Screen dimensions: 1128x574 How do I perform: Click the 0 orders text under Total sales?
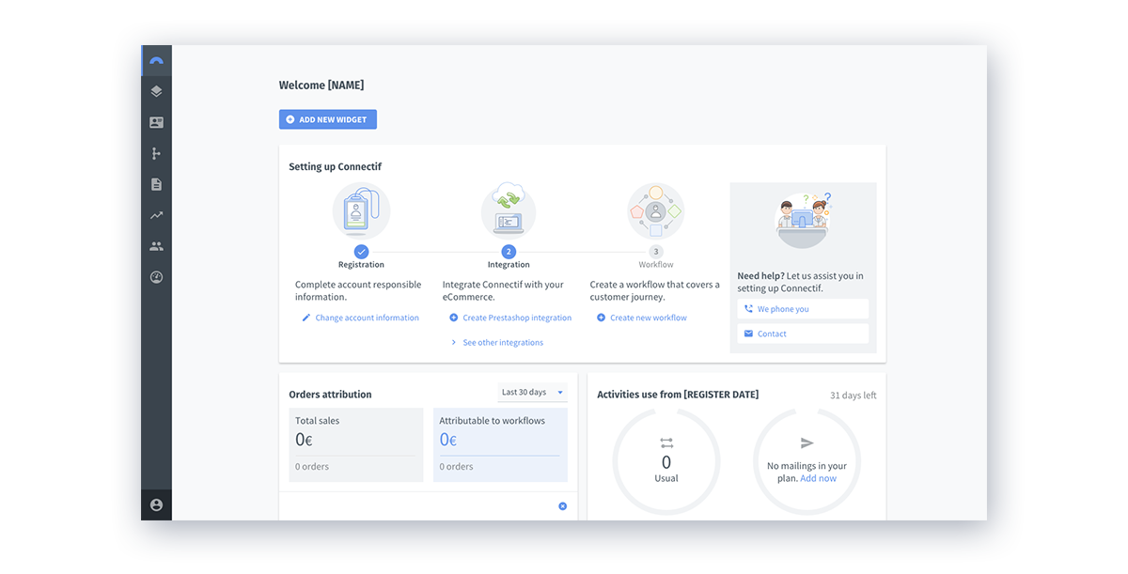tap(312, 467)
